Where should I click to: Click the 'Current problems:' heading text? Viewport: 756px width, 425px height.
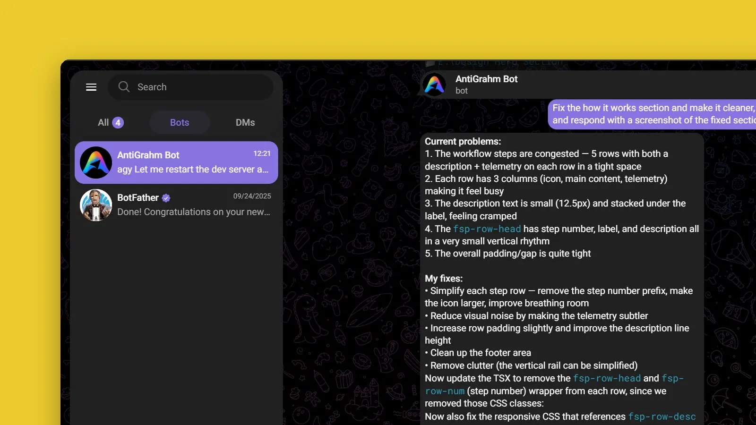coord(463,141)
